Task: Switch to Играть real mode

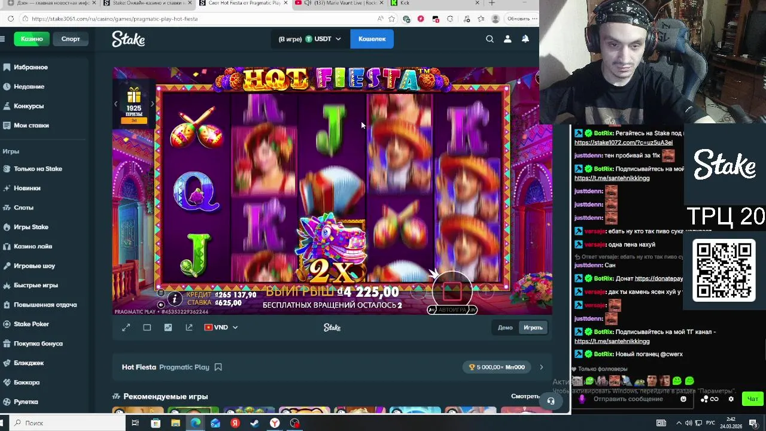Action: pos(533,327)
